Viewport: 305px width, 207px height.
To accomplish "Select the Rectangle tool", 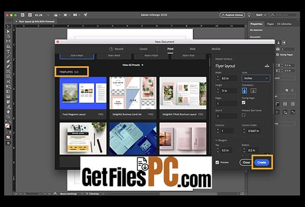I will [8, 76].
